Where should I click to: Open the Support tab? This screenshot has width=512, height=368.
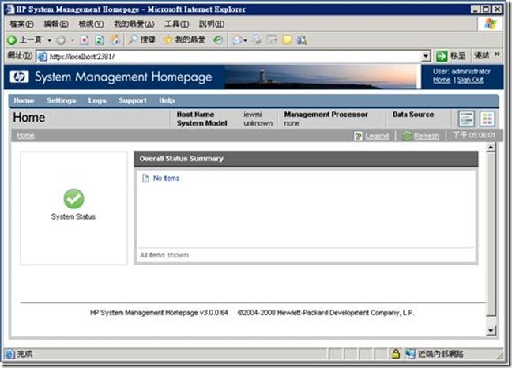click(x=133, y=100)
